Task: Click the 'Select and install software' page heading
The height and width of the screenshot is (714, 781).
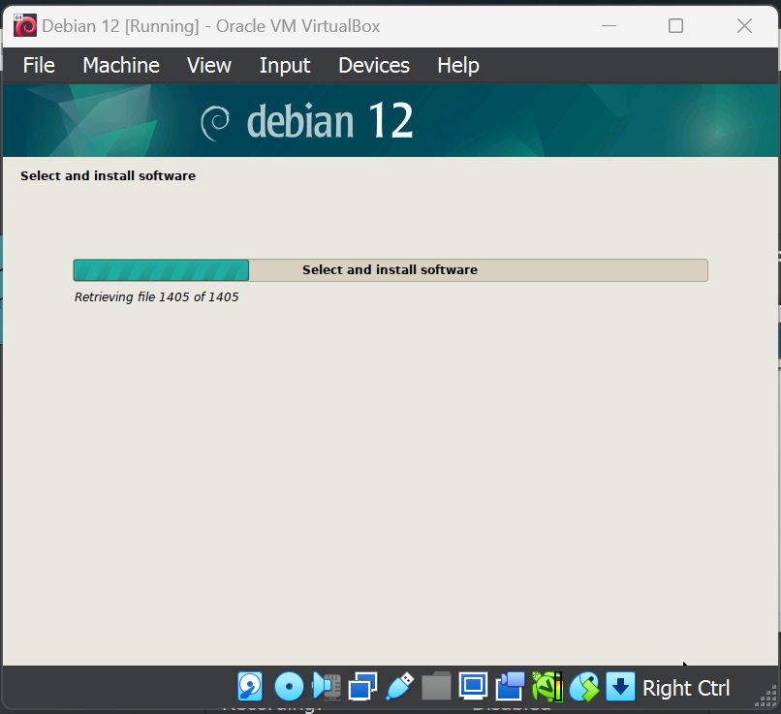Action: [109, 175]
